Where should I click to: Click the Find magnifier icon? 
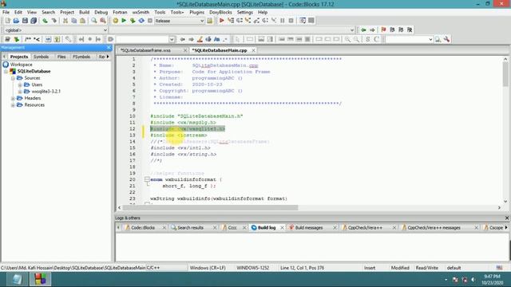click(x=94, y=21)
